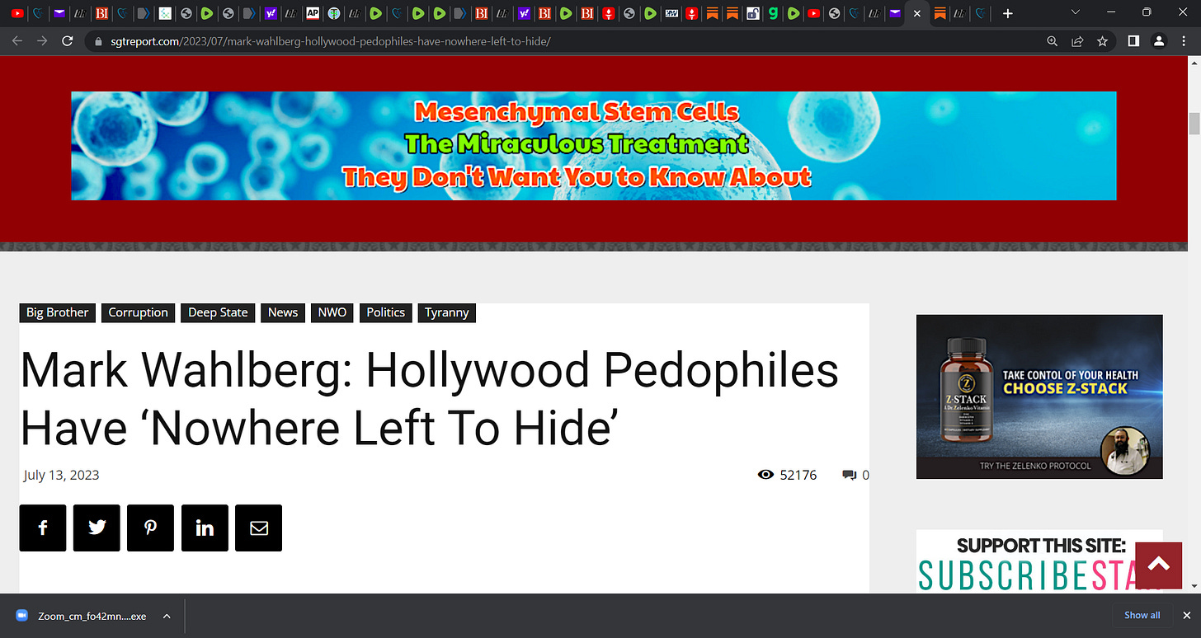Viewport: 1201px width, 638px height.
Task: Go back to the previous page
Action: pos(18,41)
